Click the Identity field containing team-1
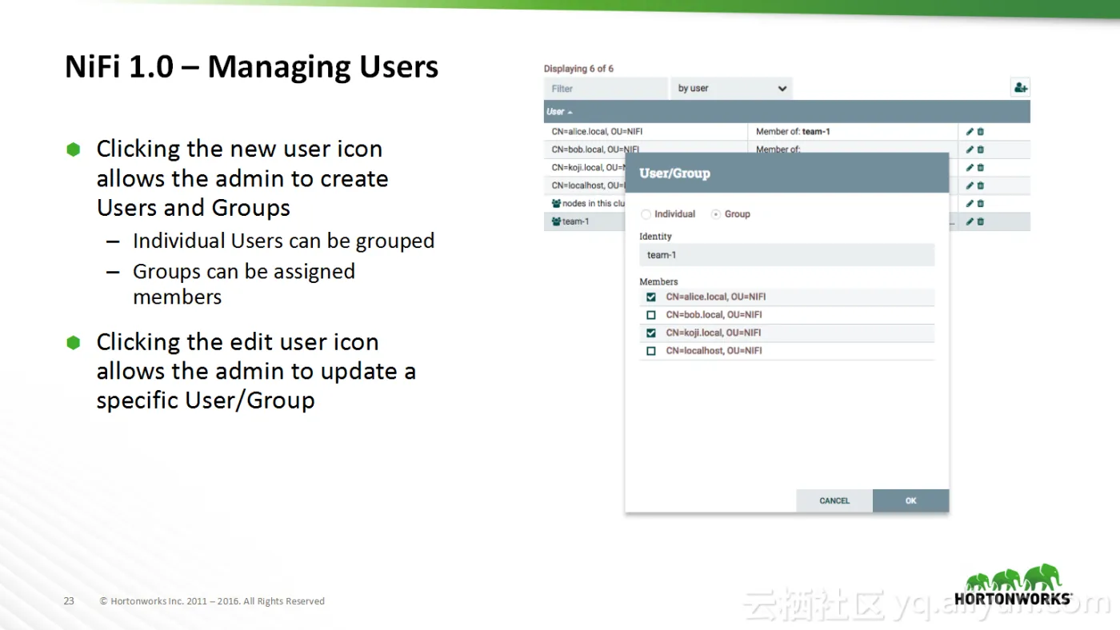1120x630 pixels. 787,255
